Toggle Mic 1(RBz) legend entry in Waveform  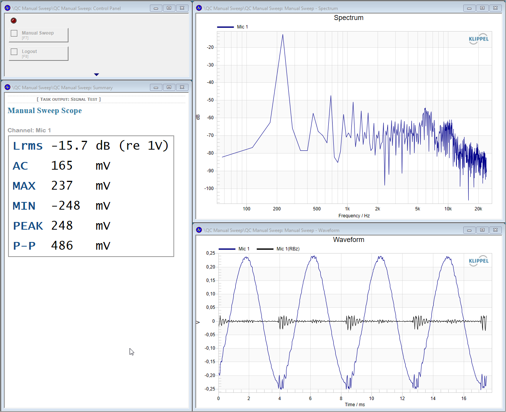[278, 249]
